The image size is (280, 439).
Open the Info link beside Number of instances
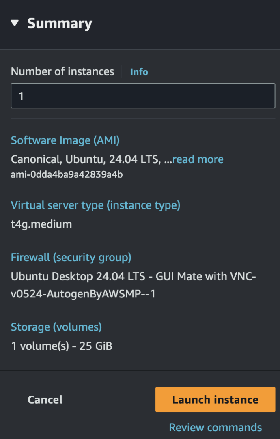pyautogui.click(x=139, y=72)
